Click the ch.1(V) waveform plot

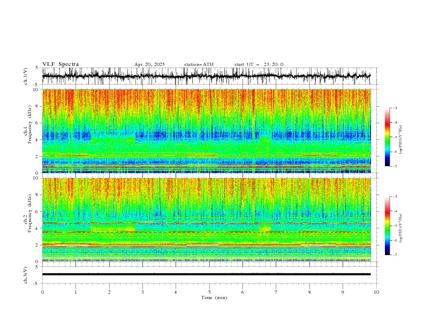point(206,76)
